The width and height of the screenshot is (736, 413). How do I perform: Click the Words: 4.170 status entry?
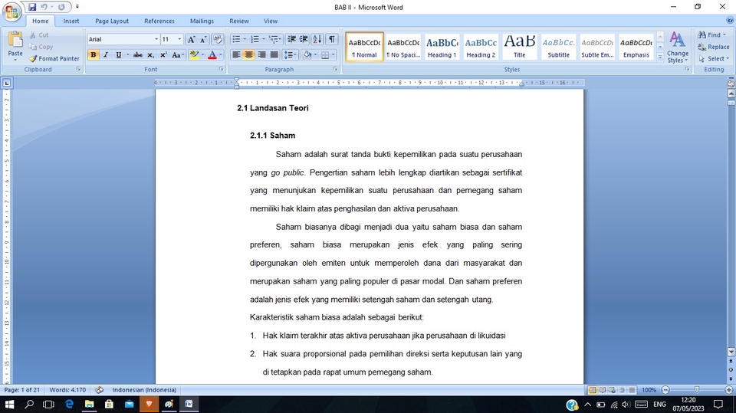(67, 390)
